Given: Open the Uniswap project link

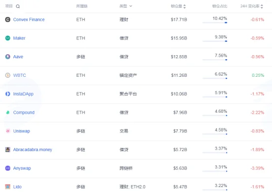Looking at the screenshot, I should 22,131.
